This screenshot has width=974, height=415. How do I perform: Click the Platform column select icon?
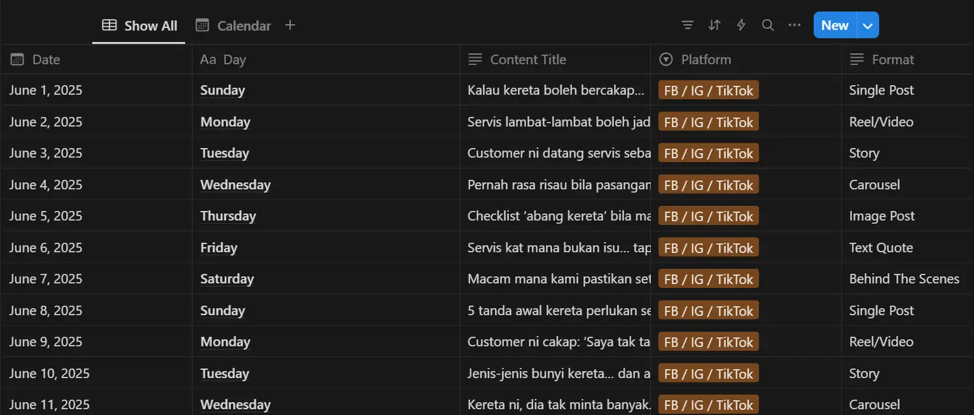[666, 60]
